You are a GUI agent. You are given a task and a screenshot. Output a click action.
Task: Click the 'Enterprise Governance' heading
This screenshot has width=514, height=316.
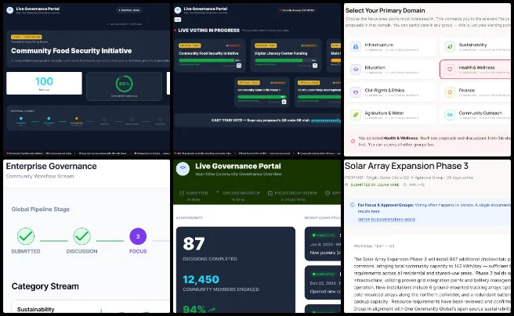(52, 166)
